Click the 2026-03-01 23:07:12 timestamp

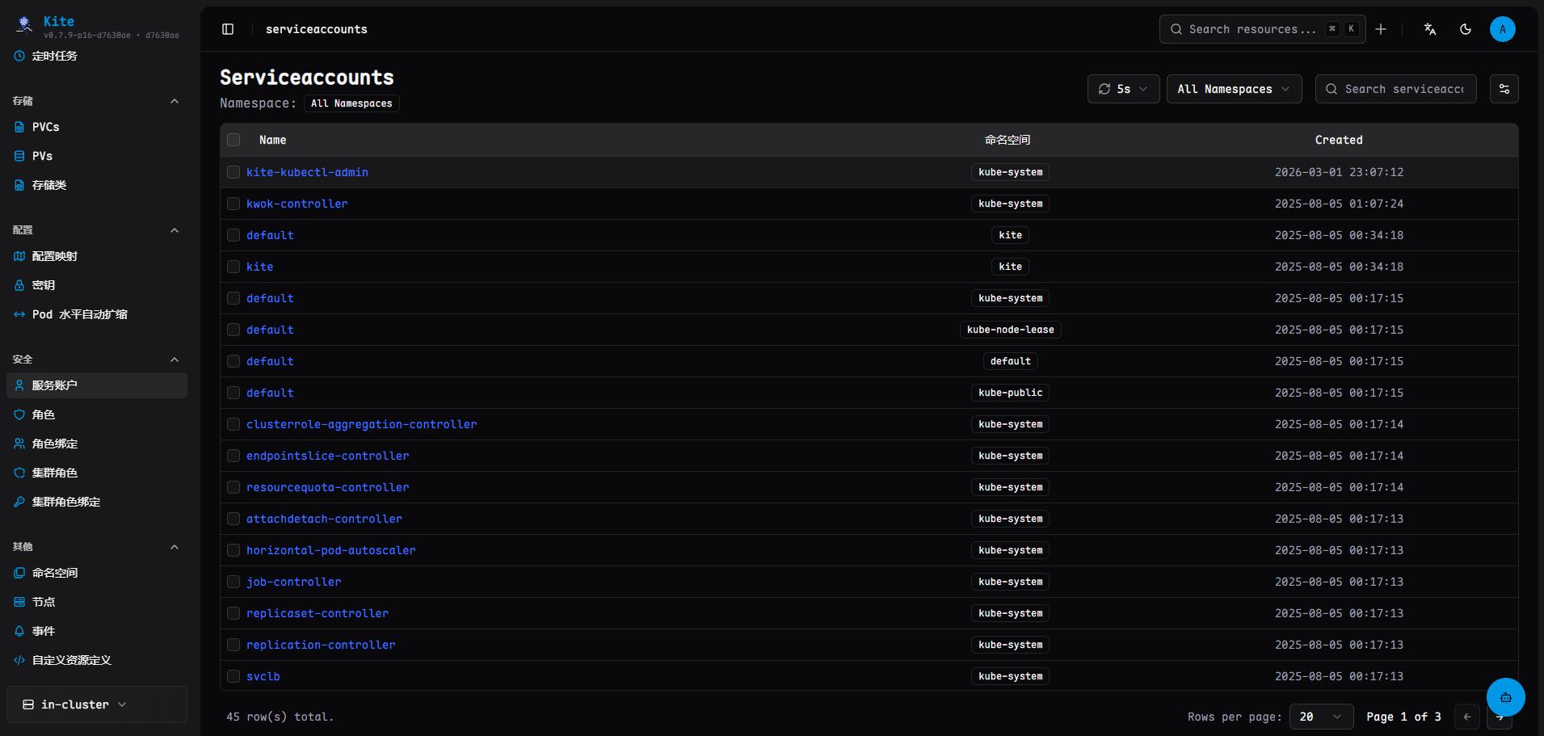1339,172
